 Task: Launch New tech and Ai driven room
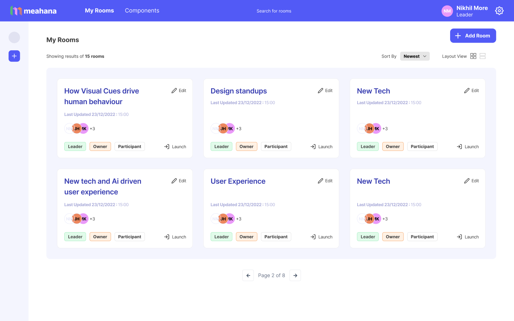175,237
